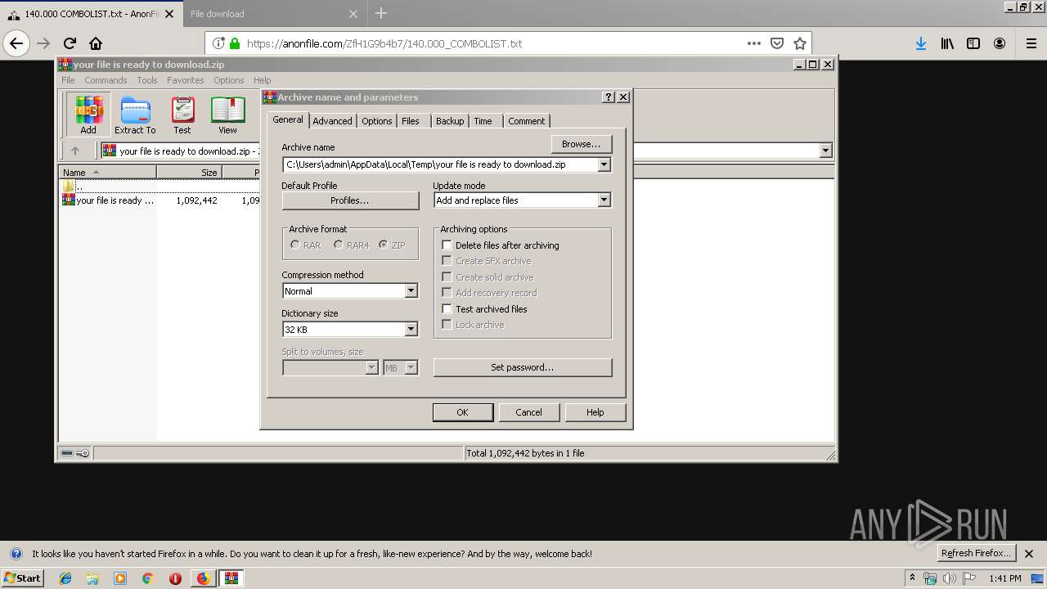Switch to the Advanced tab
Image resolution: width=1047 pixels, height=589 pixels.
332,121
